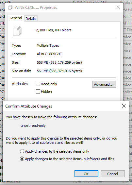
Task: Click the title bar icon of Properties window
Action: pyautogui.click(x=10, y=7)
